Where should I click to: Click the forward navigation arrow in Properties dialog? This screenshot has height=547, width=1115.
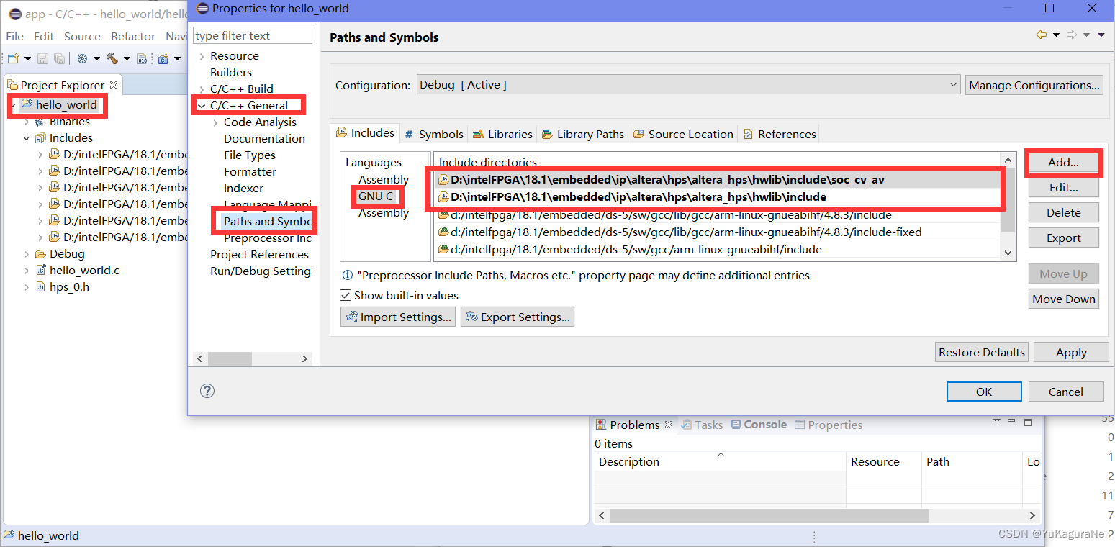coord(1072,35)
